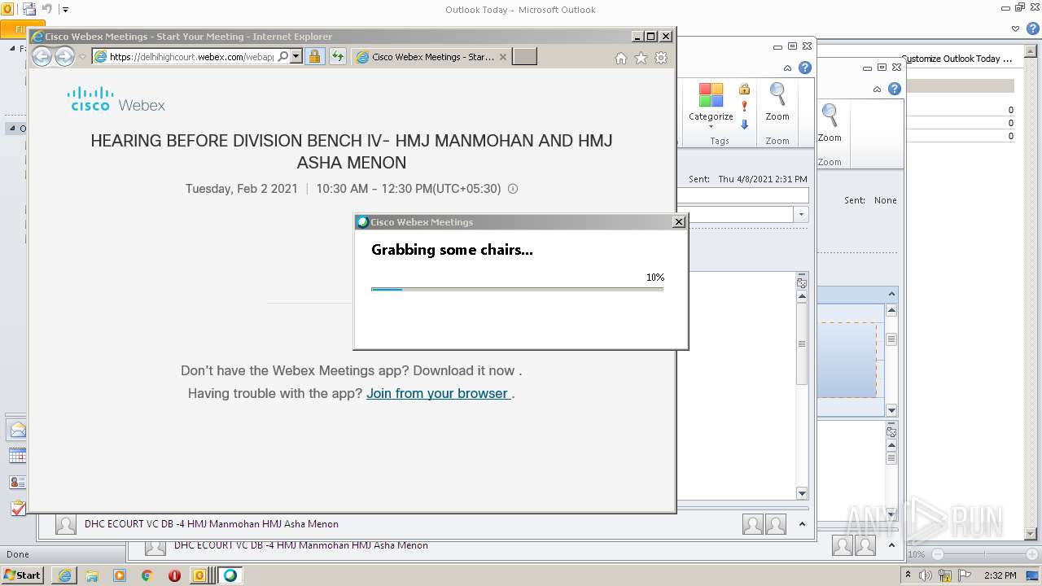The width and height of the screenshot is (1042, 586).
Task: Switch to Webex Meetings on taskbar
Action: tap(230, 575)
